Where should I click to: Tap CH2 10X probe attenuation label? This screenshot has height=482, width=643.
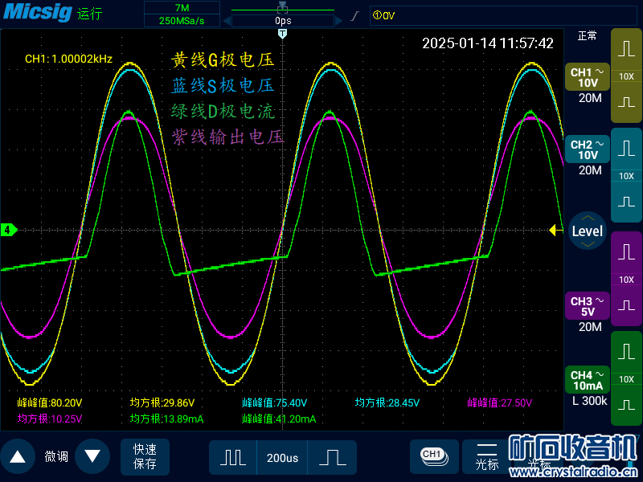point(627,176)
